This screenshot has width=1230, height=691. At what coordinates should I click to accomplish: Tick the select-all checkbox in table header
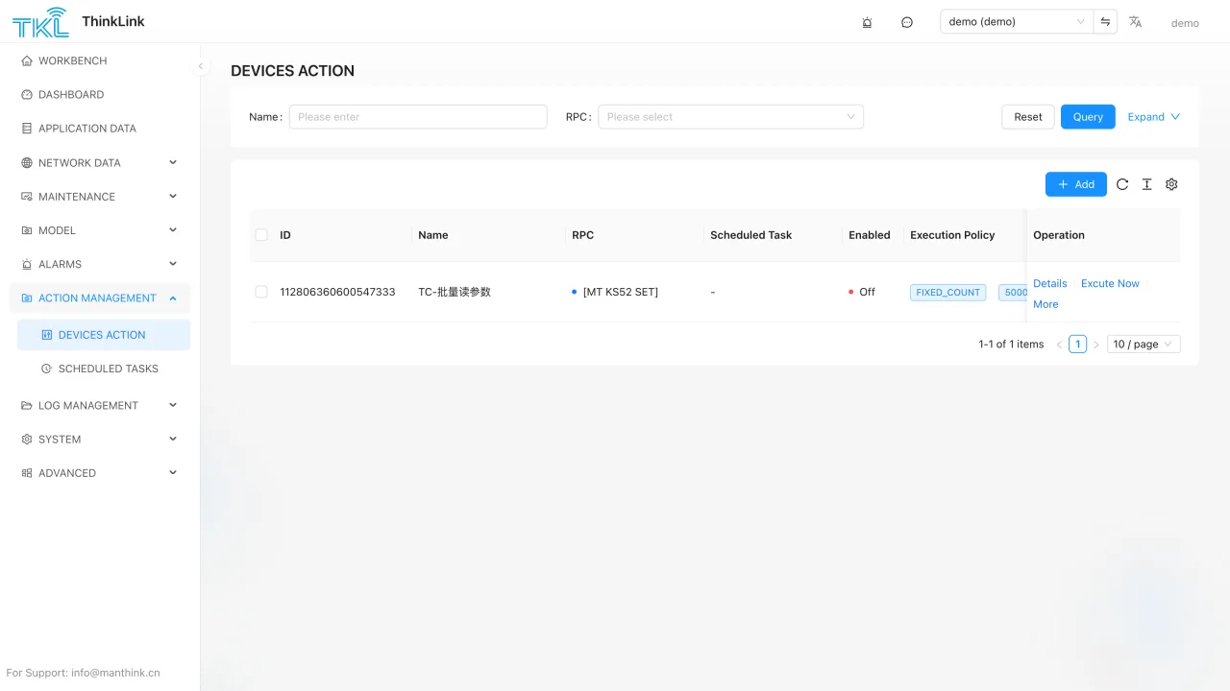(261, 235)
